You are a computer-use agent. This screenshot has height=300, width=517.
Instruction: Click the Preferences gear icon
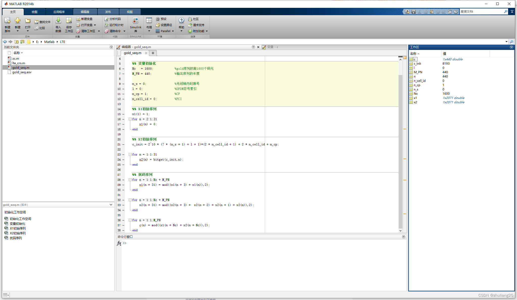tap(158, 19)
